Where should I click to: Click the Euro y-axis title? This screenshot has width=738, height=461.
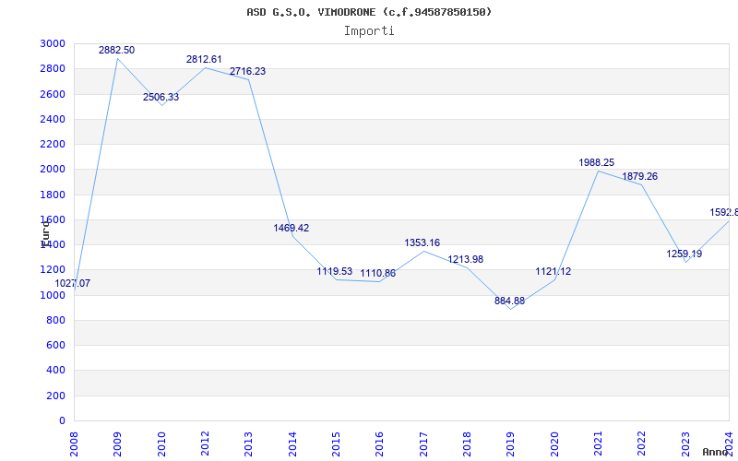coord(45,234)
